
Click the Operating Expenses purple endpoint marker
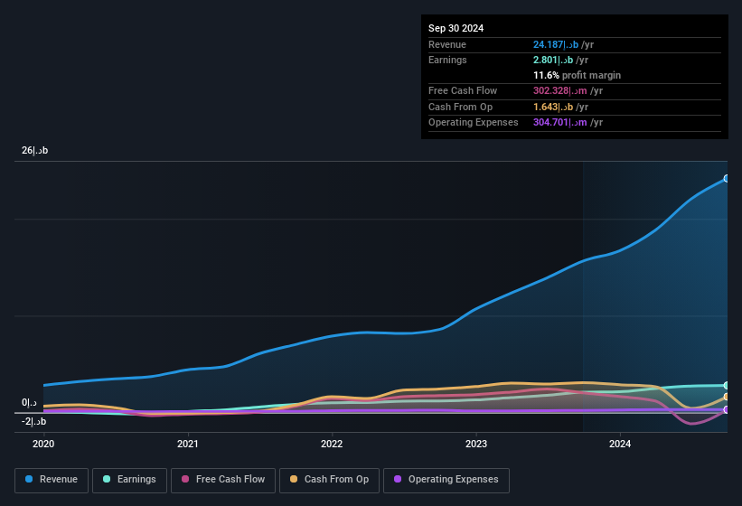pos(727,409)
